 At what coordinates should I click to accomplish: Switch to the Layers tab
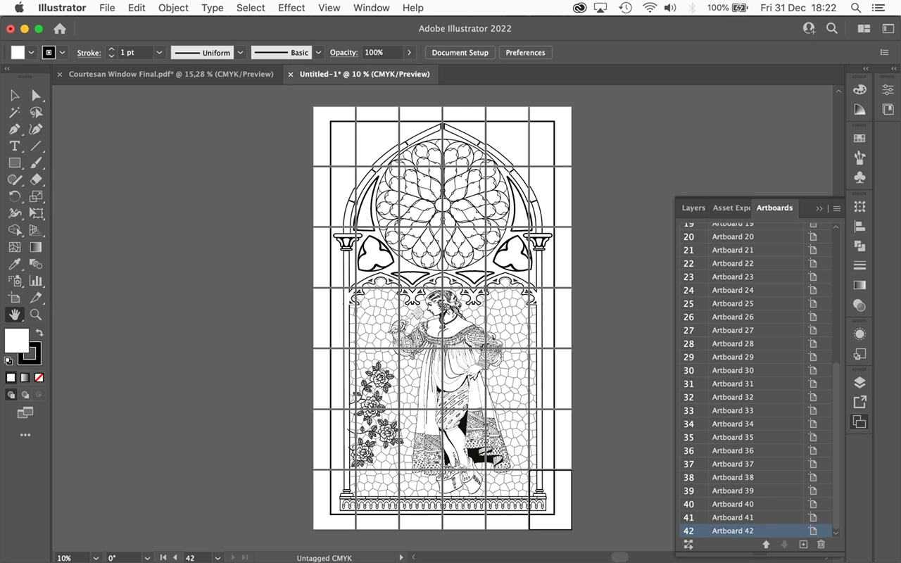click(x=693, y=208)
